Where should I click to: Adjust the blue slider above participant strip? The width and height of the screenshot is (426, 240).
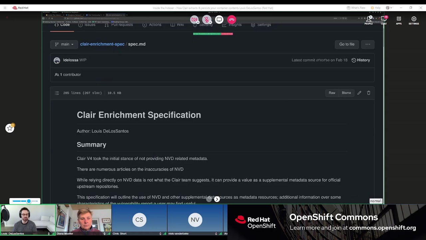coord(25,201)
